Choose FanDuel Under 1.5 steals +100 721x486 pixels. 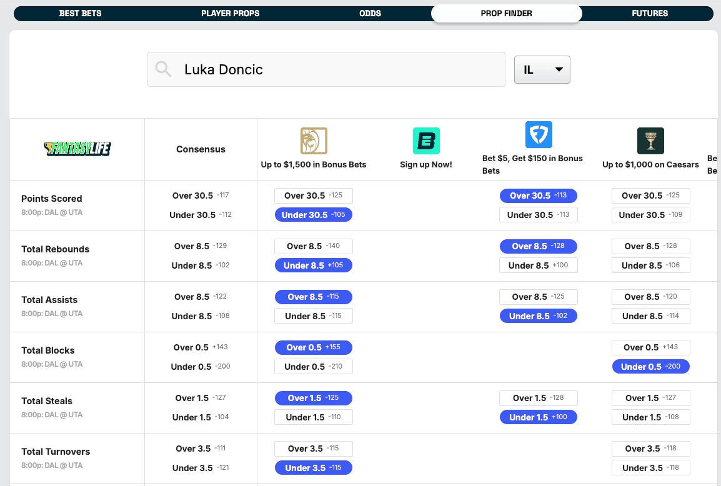coord(538,417)
